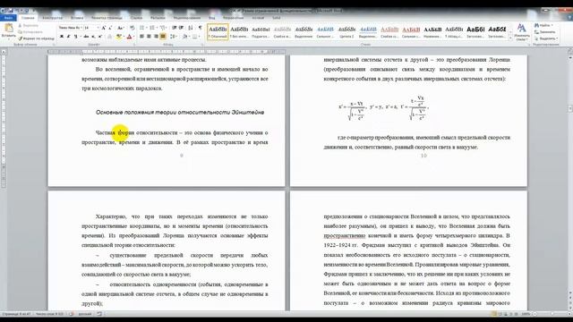
Task: Click the Shading paint bucket icon
Action: pos(185,37)
